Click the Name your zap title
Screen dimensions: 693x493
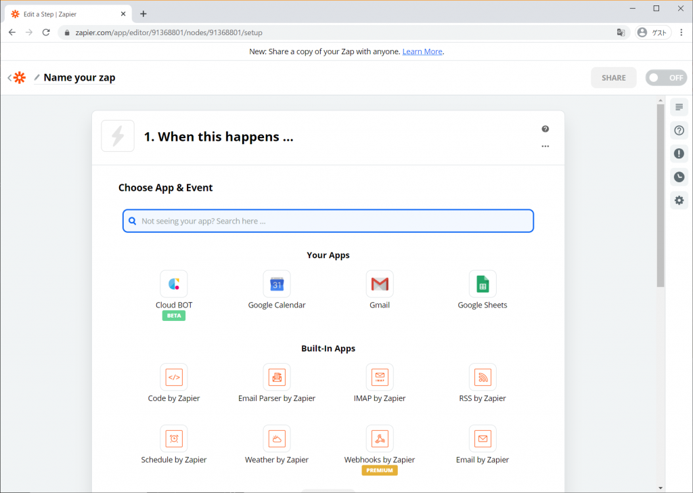coord(80,77)
